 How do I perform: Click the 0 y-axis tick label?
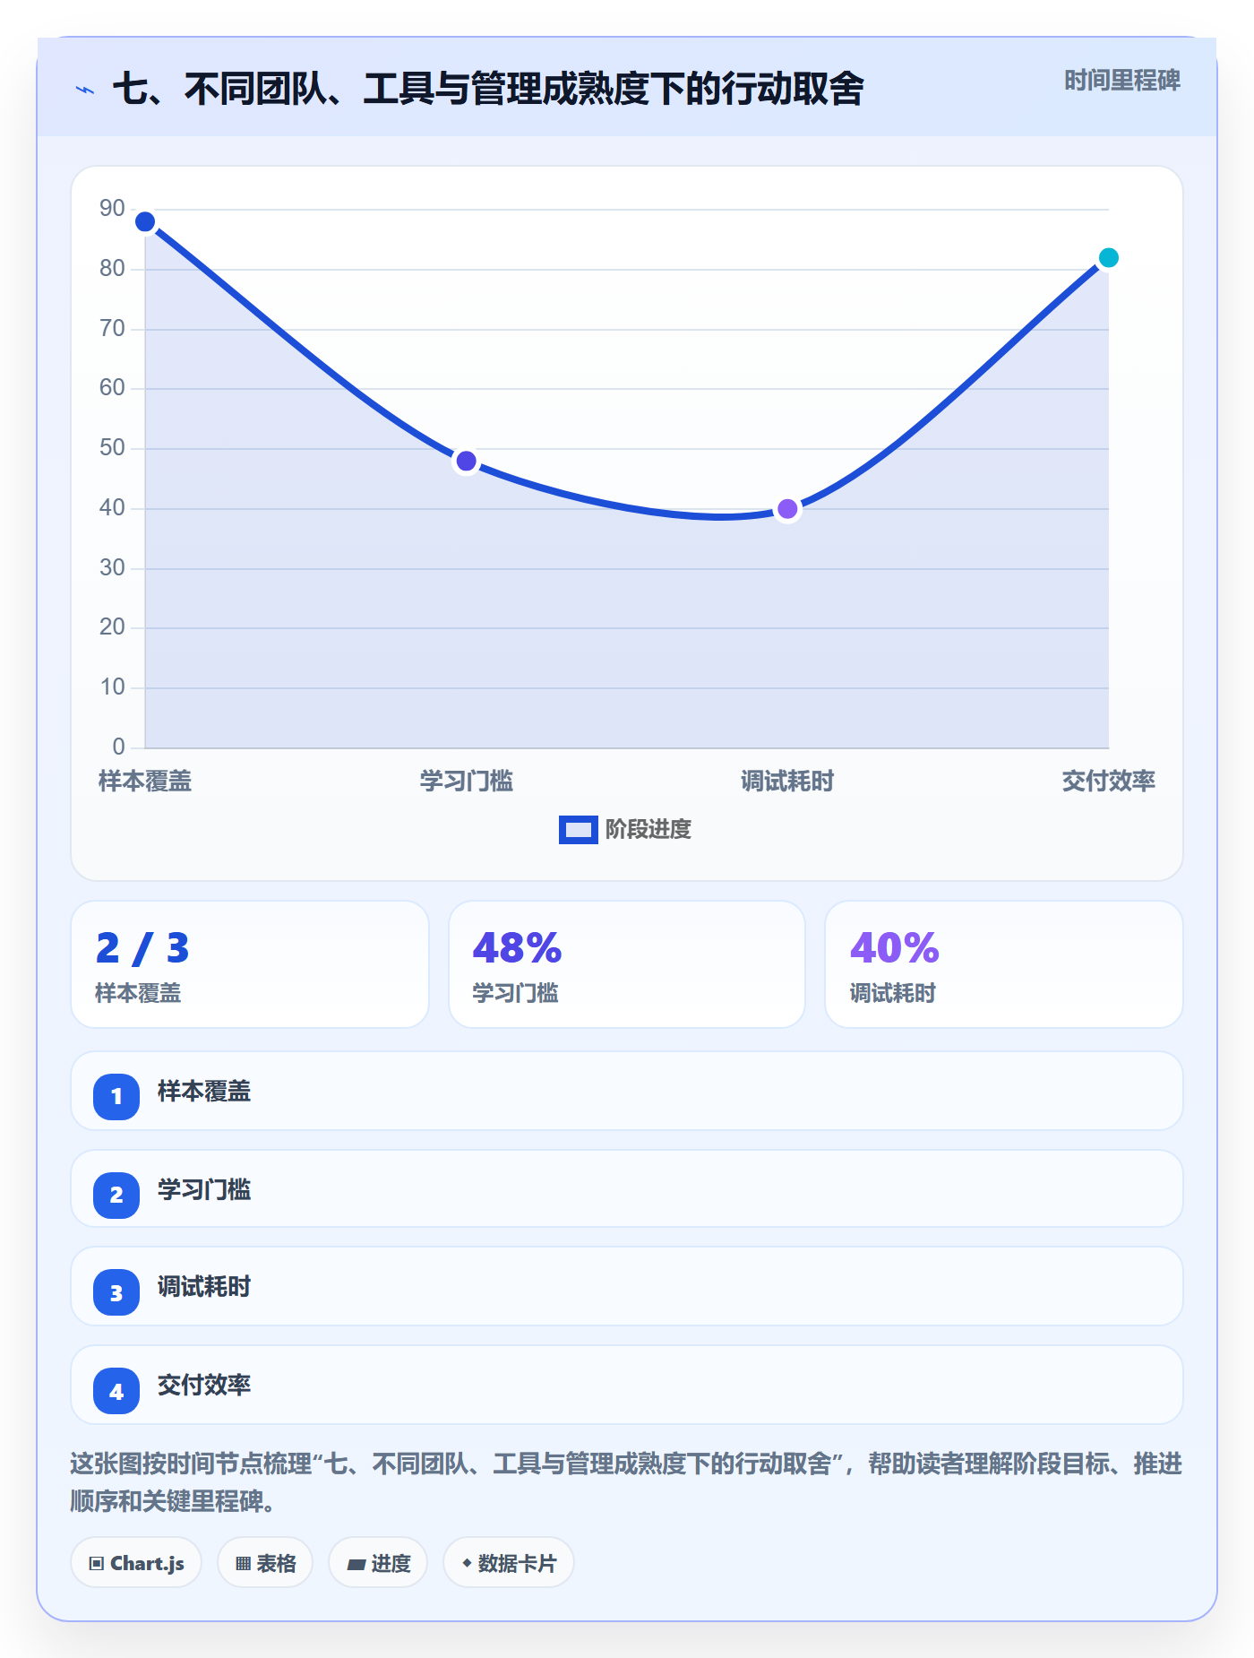click(118, 747)
